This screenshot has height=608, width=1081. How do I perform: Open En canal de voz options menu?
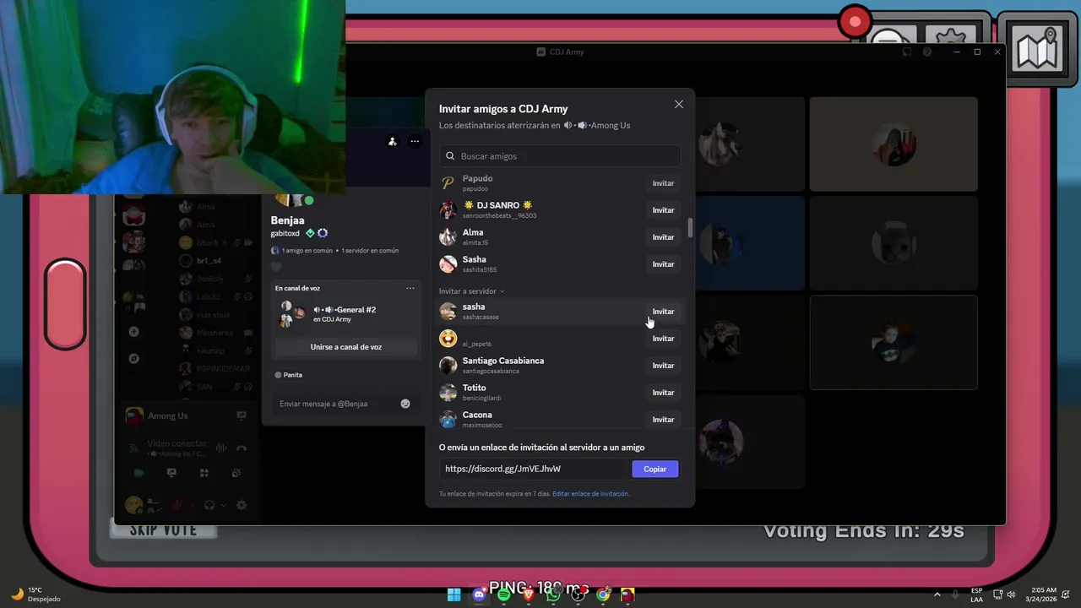410,288
